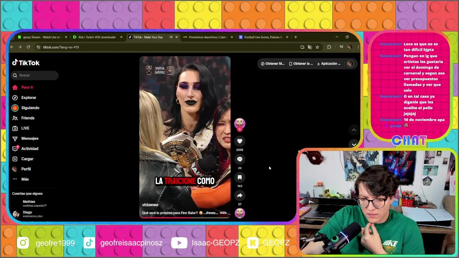Close the Football Live Scores tab
The image size is (459, 258).
(x=287, y=37)
